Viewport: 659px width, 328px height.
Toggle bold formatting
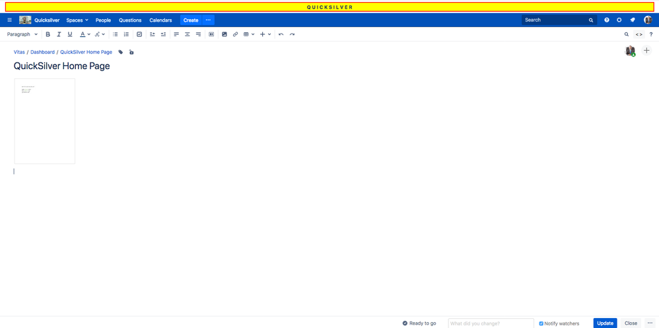click(x=48, y=34)
